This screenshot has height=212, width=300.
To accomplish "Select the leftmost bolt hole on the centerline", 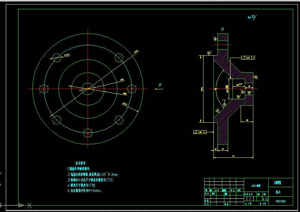I will pyautogui.click(x=44, y=89).
